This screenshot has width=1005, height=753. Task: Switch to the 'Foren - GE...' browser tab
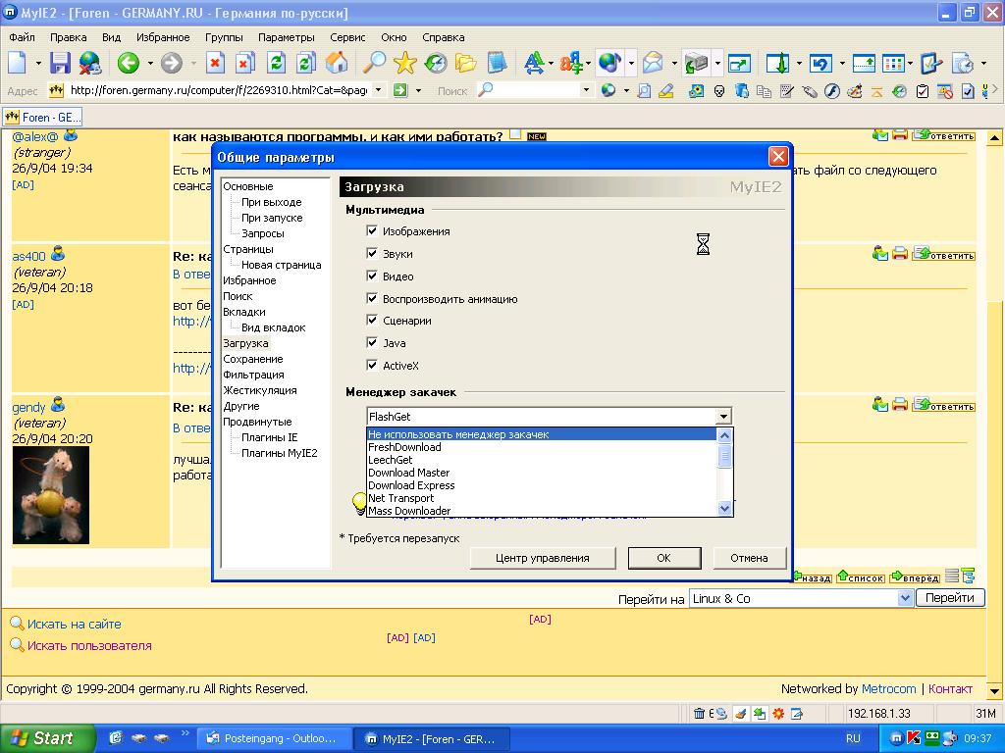(43, 118)
